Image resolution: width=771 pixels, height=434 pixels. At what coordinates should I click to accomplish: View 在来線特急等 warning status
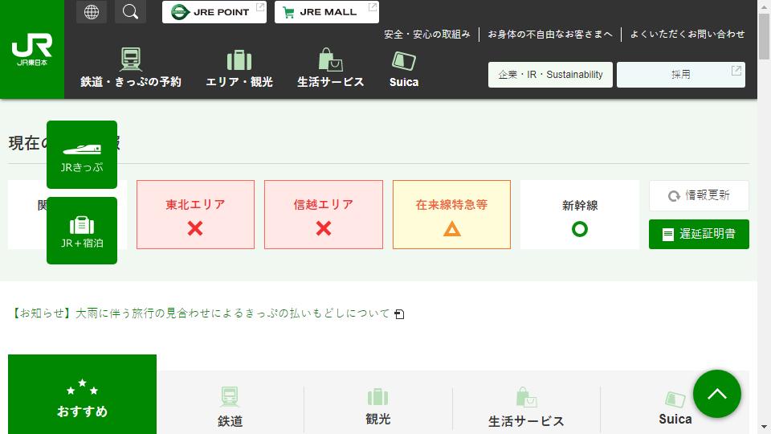pyautogui.click(x=451, y=215)
